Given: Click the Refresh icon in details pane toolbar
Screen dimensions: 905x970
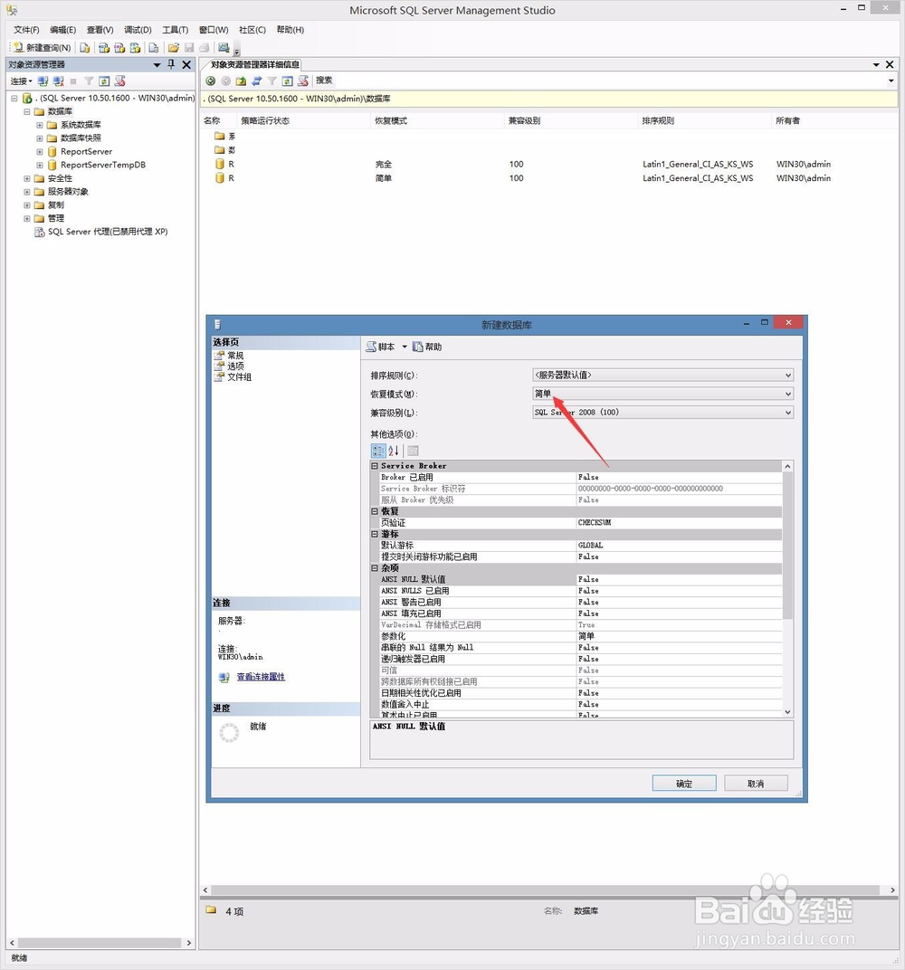Looking at the screenshot, I should 287,81.
